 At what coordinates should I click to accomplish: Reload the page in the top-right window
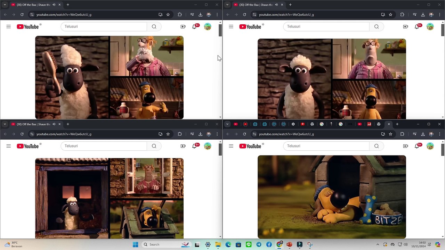(244, 15)
